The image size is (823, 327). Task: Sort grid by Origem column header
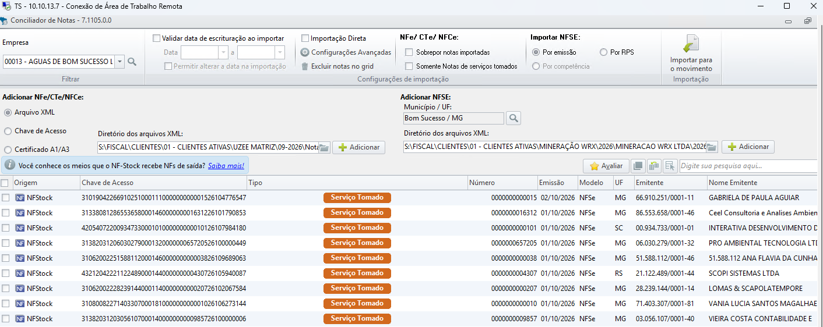[x=45, y=183]
